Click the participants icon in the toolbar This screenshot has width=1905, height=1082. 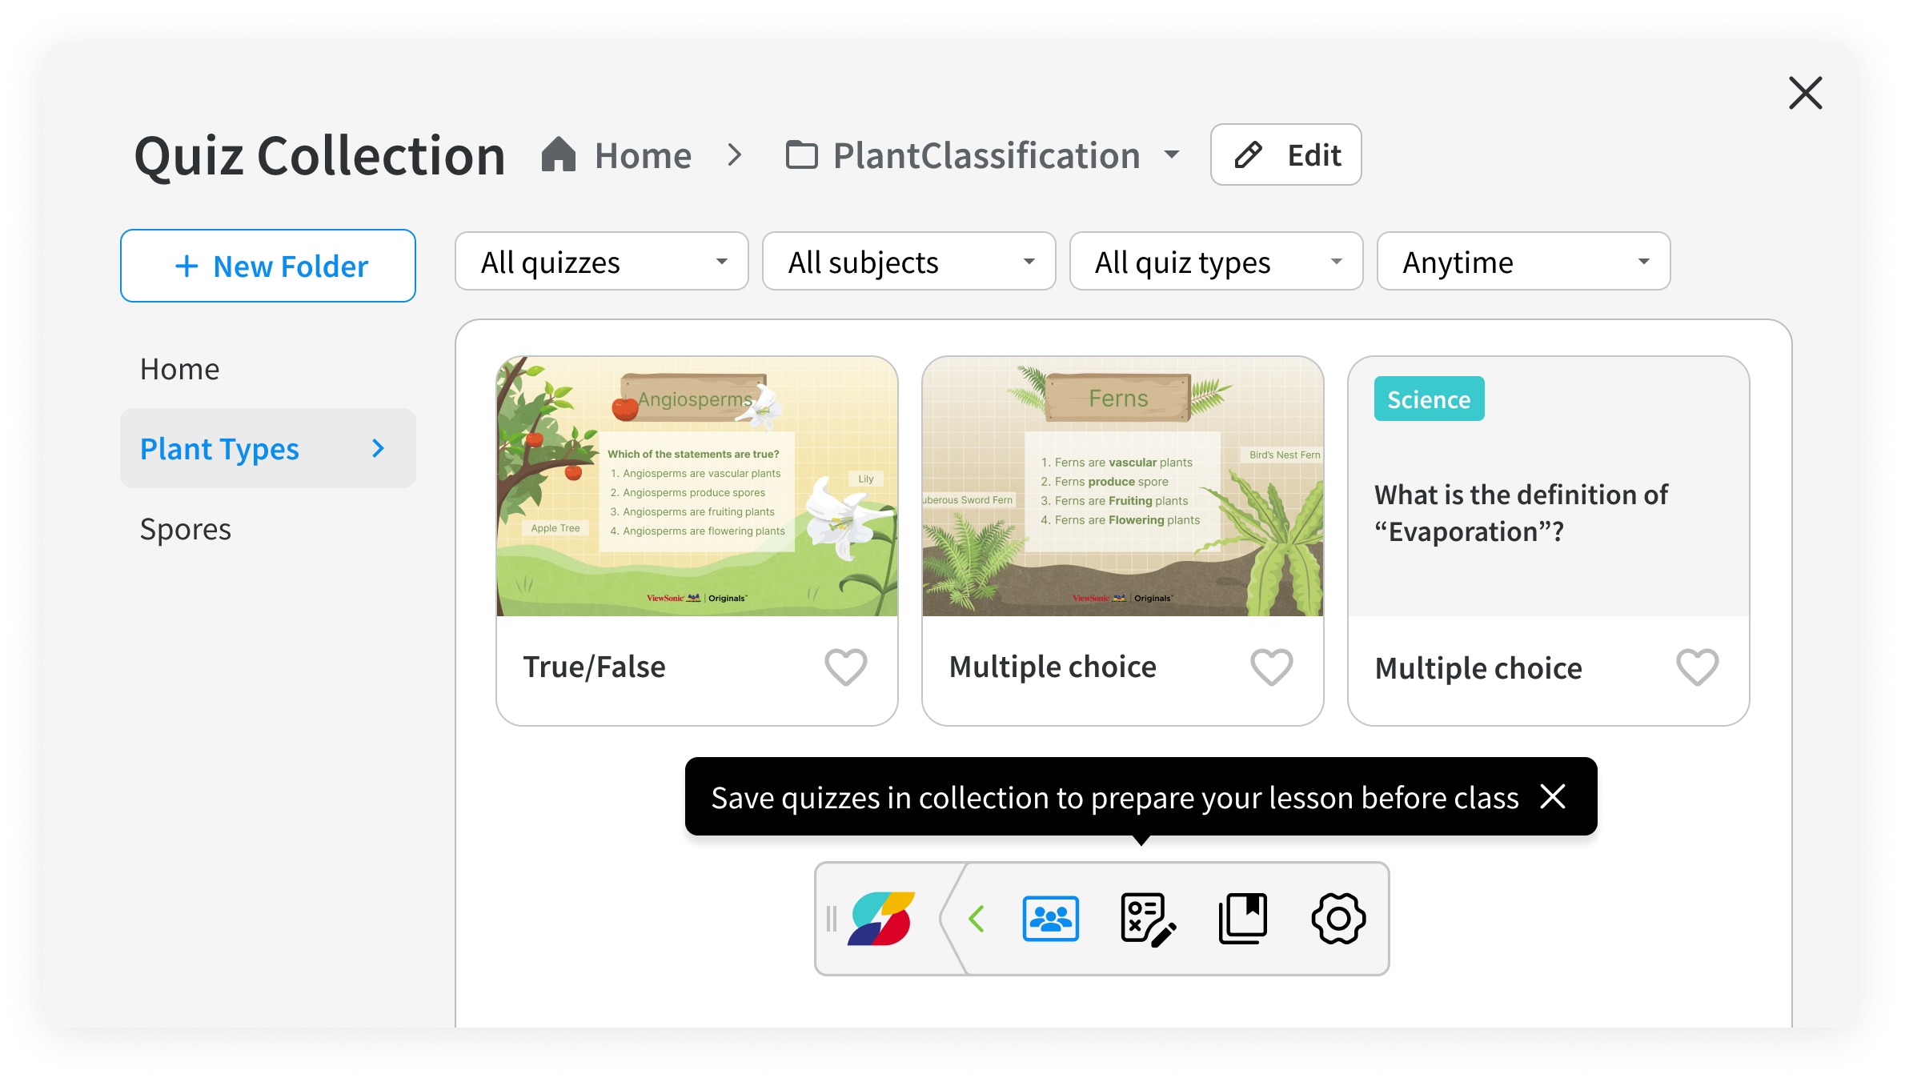1050,919
